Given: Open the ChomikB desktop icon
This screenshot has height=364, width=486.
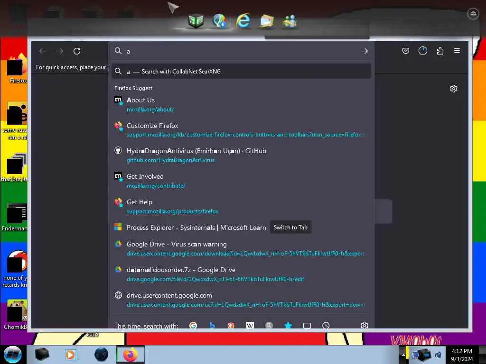Looking at the screenshot, I should click(16, 315).
